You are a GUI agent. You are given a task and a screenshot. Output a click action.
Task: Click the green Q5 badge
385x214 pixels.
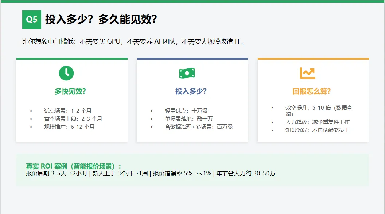[32, 20]
